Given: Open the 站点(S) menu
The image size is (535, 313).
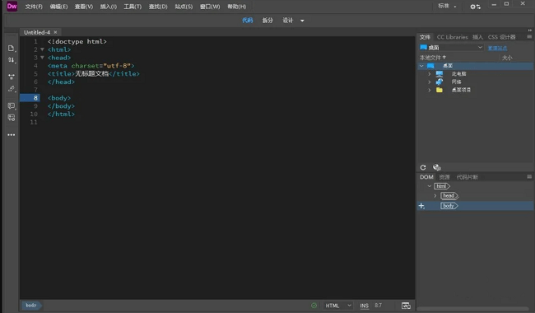Looking at the screenshot, I should point(184,7).
